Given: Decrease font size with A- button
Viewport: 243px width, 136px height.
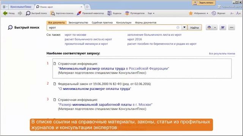Looking at the screenshot, I should [x=232, y=14].
